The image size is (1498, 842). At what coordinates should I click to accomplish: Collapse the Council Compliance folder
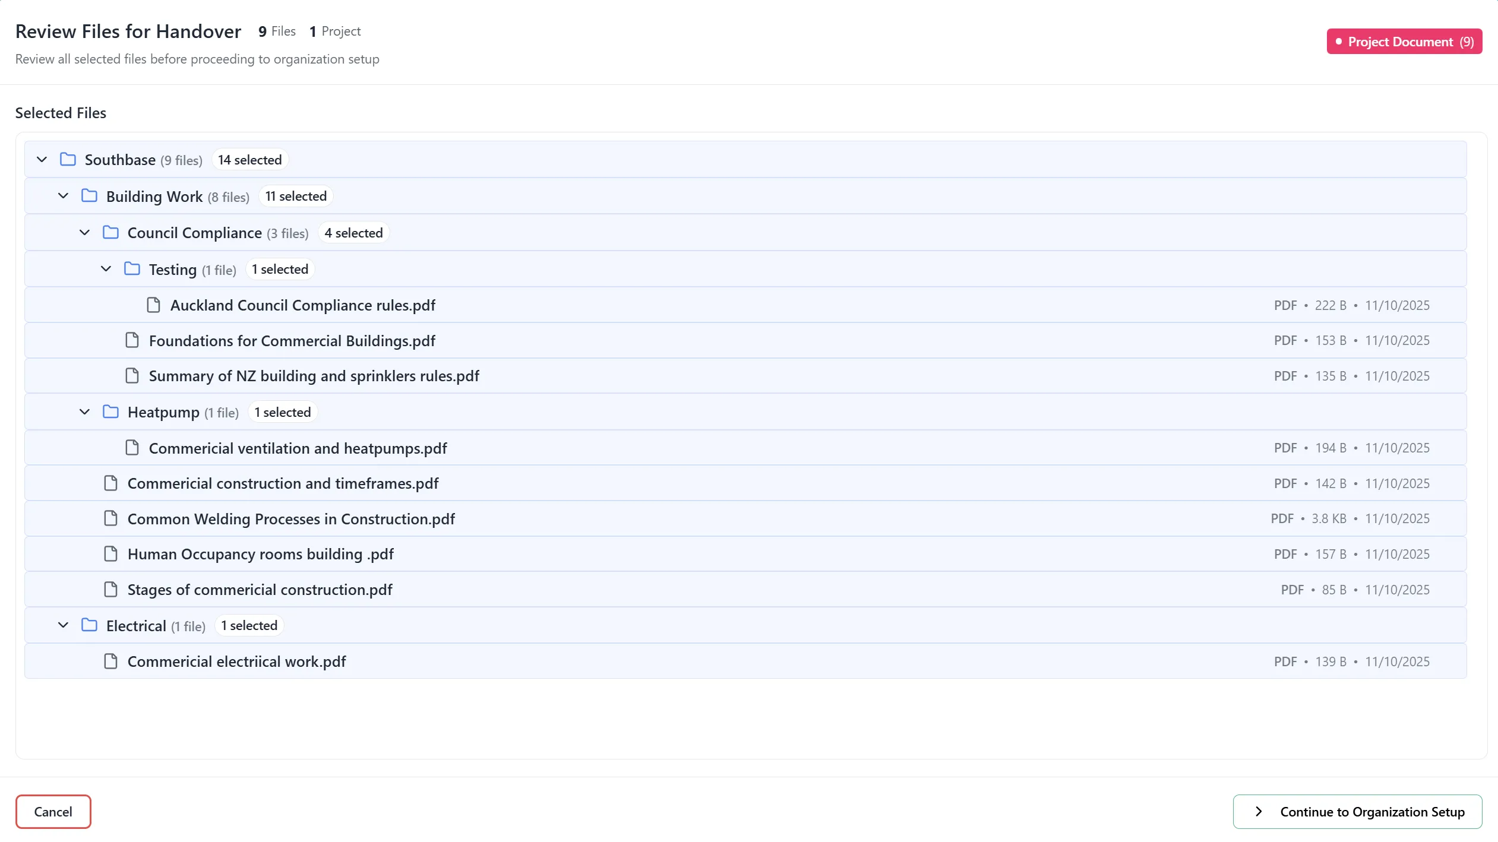(x=84, y=232)
